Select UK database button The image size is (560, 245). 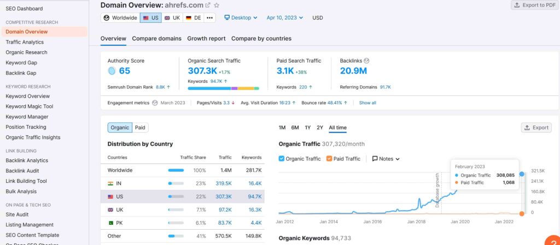172,18
